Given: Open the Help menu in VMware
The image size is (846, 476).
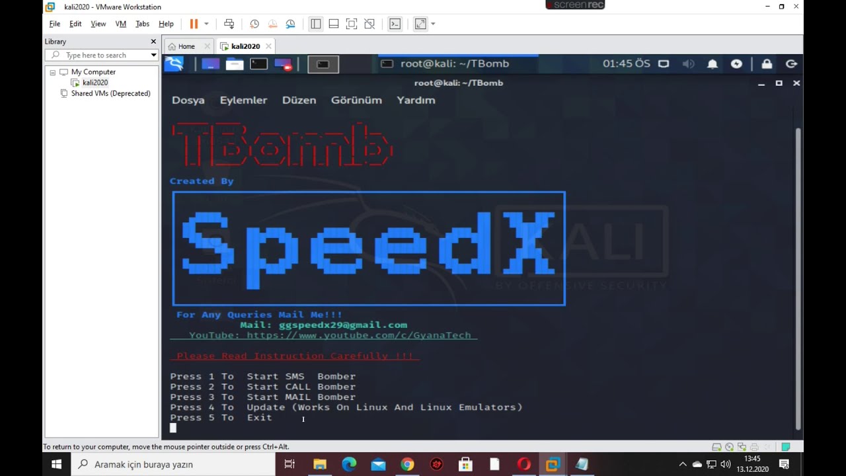Looking at the screenshot, I should click(x=166, y=24).
